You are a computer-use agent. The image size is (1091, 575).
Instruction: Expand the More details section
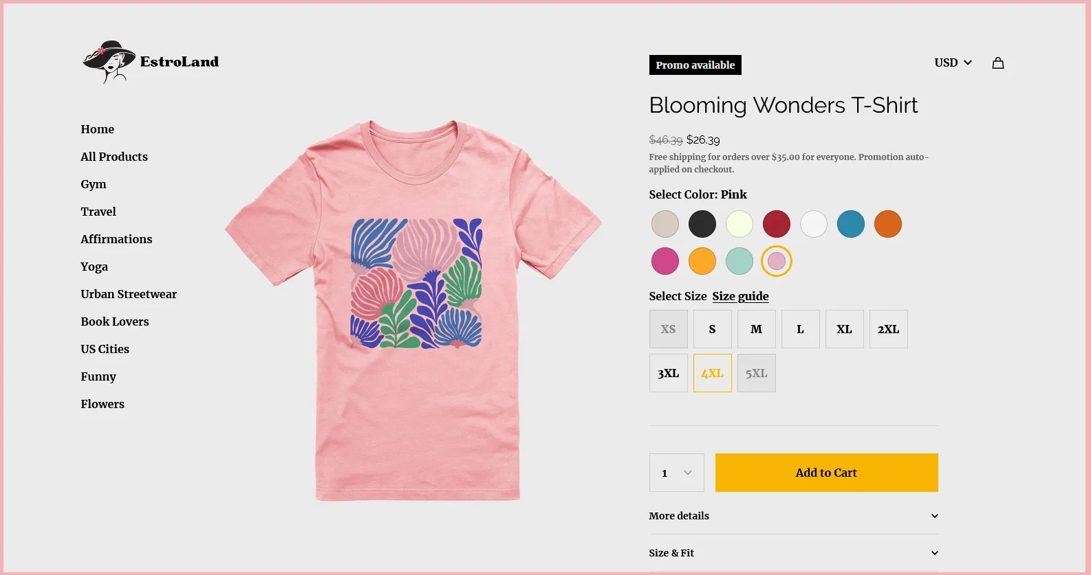(x=793, y=516)
